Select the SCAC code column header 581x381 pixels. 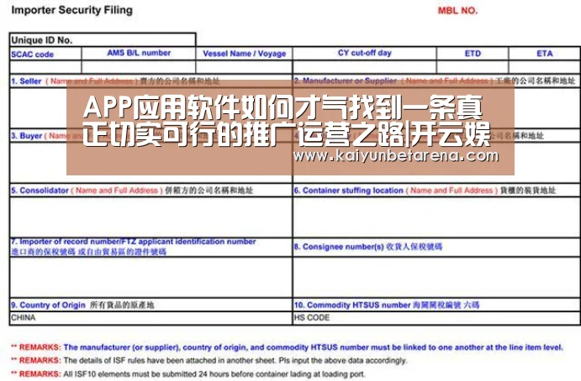(x=32, y=55)
